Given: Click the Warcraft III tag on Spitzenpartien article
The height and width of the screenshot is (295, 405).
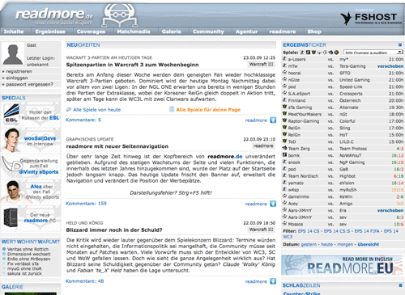Looking at the screenshot, I should coord(261,65).
